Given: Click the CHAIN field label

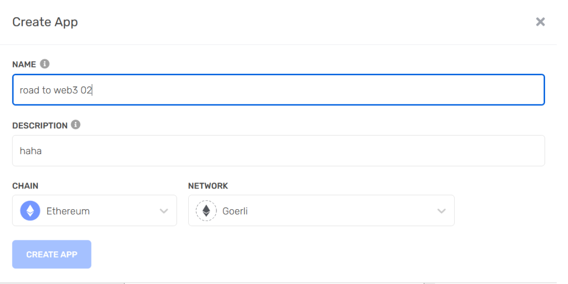Looking at the screenshot, I should click(x=25, y=186).
